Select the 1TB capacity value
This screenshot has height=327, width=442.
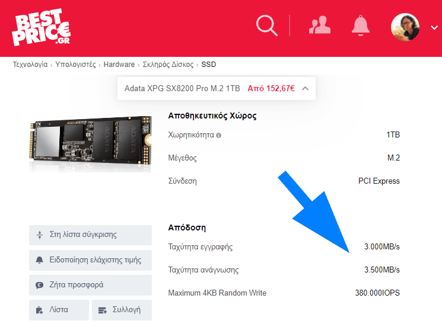point(393,135)
